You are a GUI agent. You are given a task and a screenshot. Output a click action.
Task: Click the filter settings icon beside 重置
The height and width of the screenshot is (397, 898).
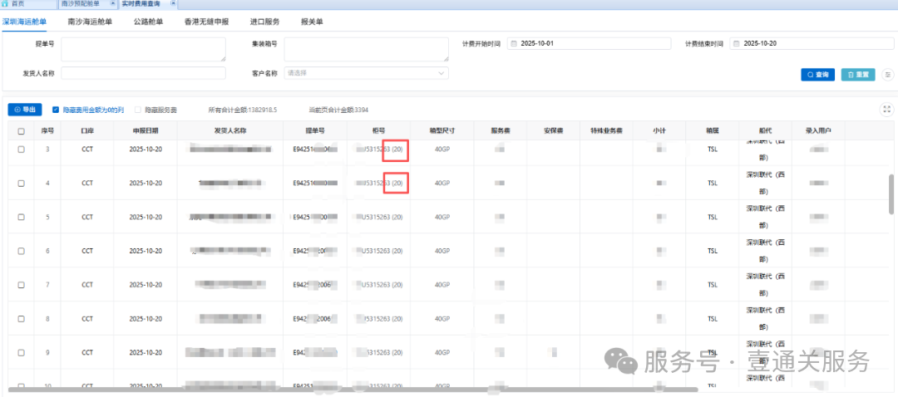point(887,75)
